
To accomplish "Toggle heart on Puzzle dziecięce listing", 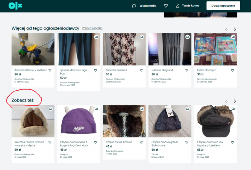I will click(232, 70).
